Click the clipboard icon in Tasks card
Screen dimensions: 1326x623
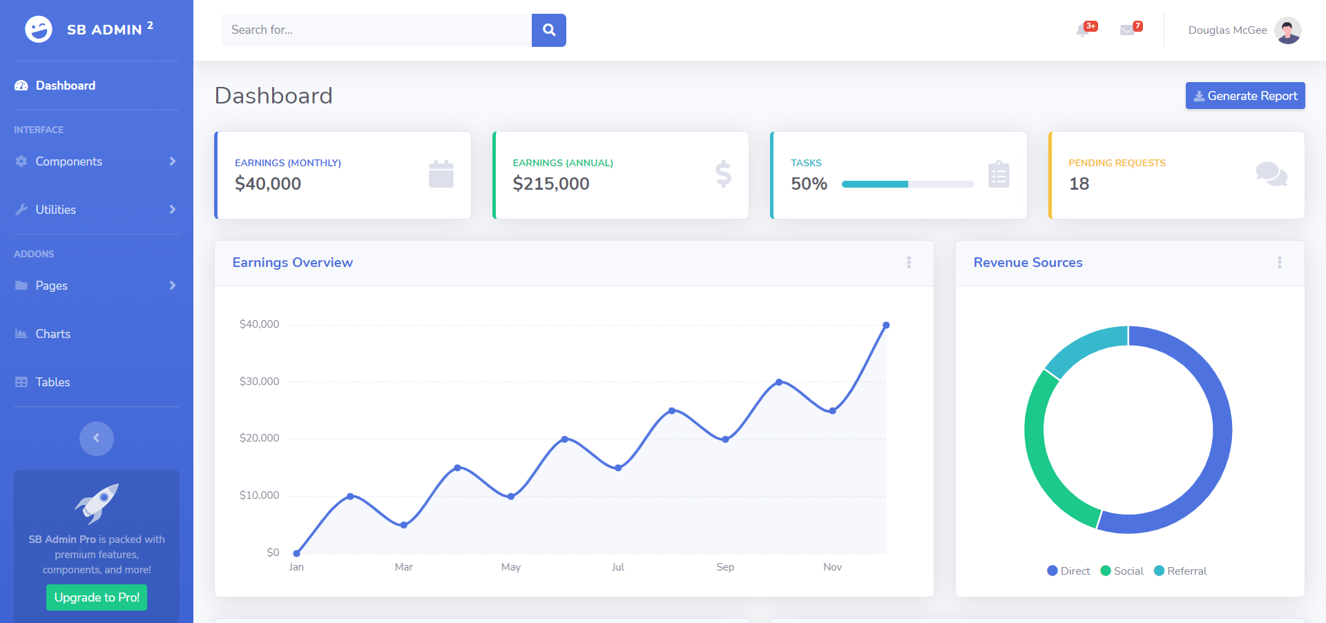pyautogui.click(x=999, y=175)
